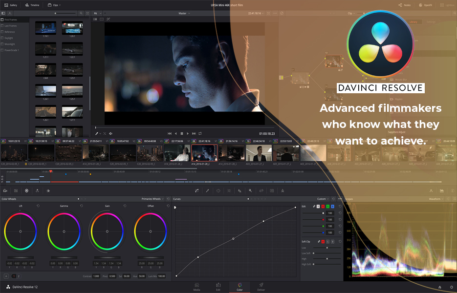Image resolution: width=457 pixels, height=293 pixels.
Task: Reset the Offset color wheel
Action: tap(168, 206)
